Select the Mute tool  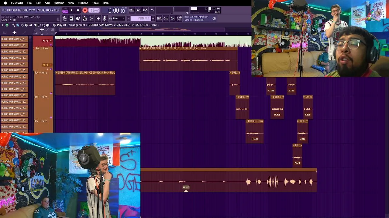coord(26,25)
